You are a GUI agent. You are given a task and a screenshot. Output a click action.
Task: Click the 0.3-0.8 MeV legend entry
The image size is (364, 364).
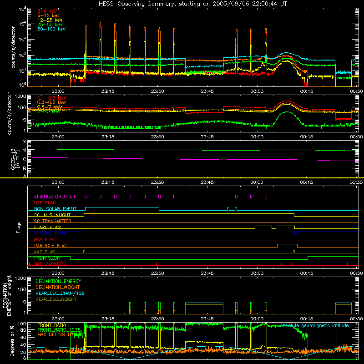52,102
